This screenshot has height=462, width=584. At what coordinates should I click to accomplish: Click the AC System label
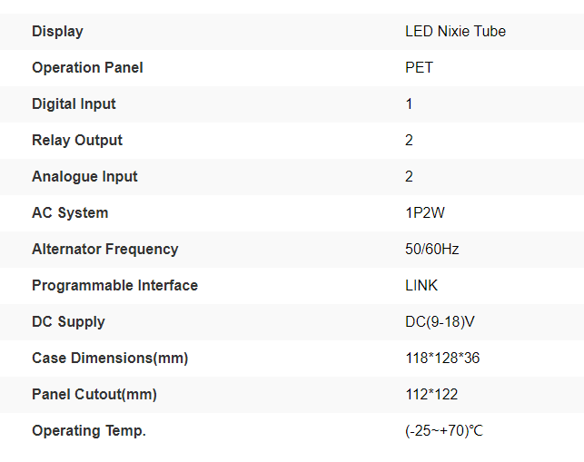point(70,212)
